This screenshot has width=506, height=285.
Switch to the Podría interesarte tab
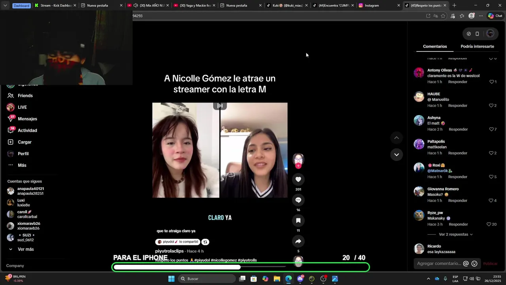click(x=477, y=46)
